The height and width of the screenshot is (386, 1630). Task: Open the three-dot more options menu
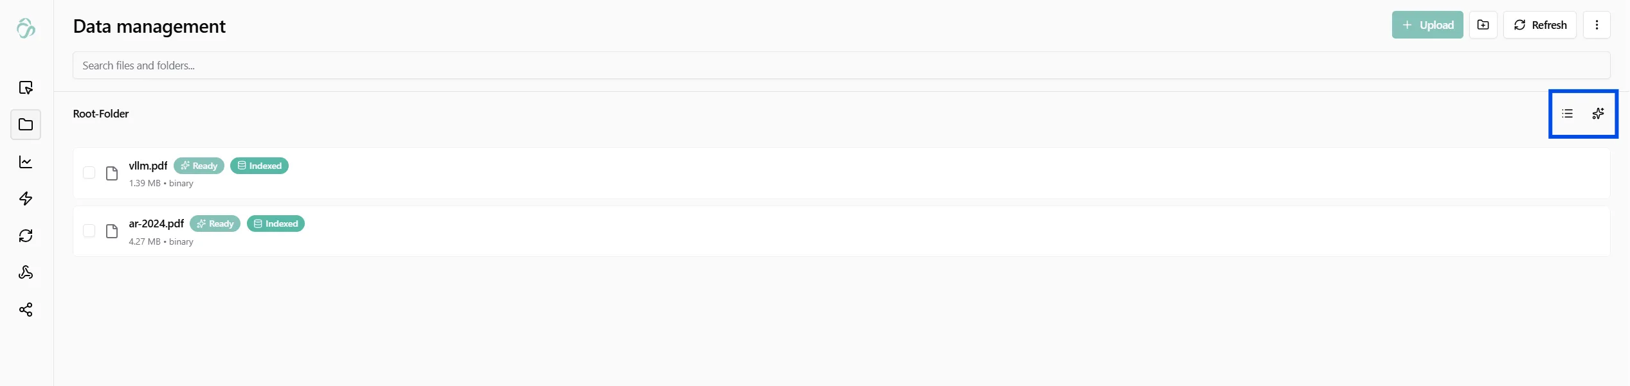[x=1596, y=25]
